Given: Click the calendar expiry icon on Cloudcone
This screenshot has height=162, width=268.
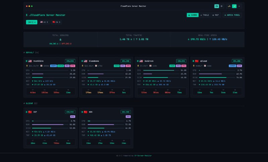Looking at the screenshot, I should tap(96, 66).
